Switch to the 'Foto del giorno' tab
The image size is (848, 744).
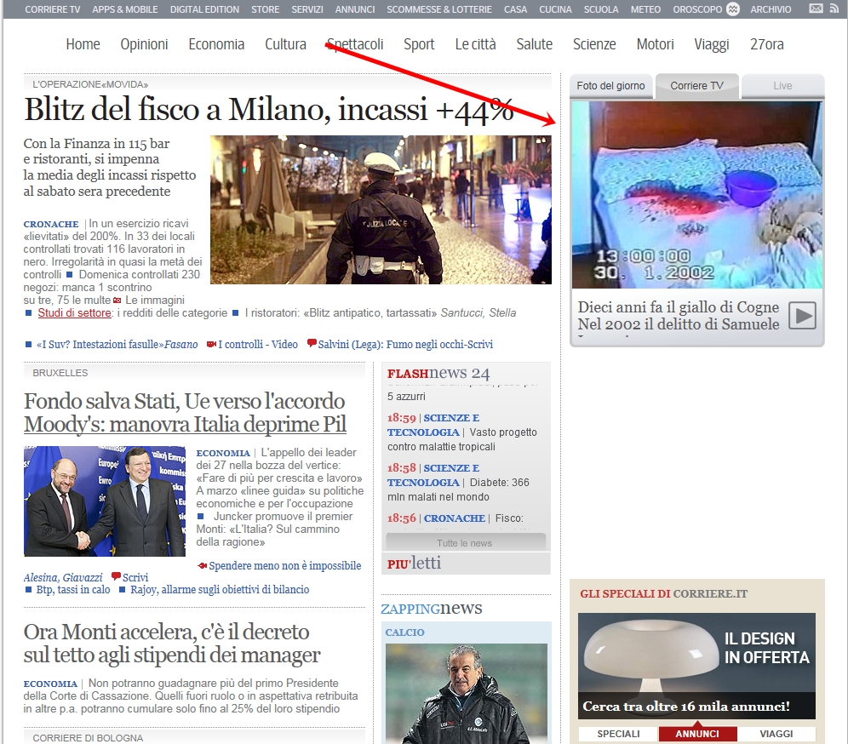point(610,86)
